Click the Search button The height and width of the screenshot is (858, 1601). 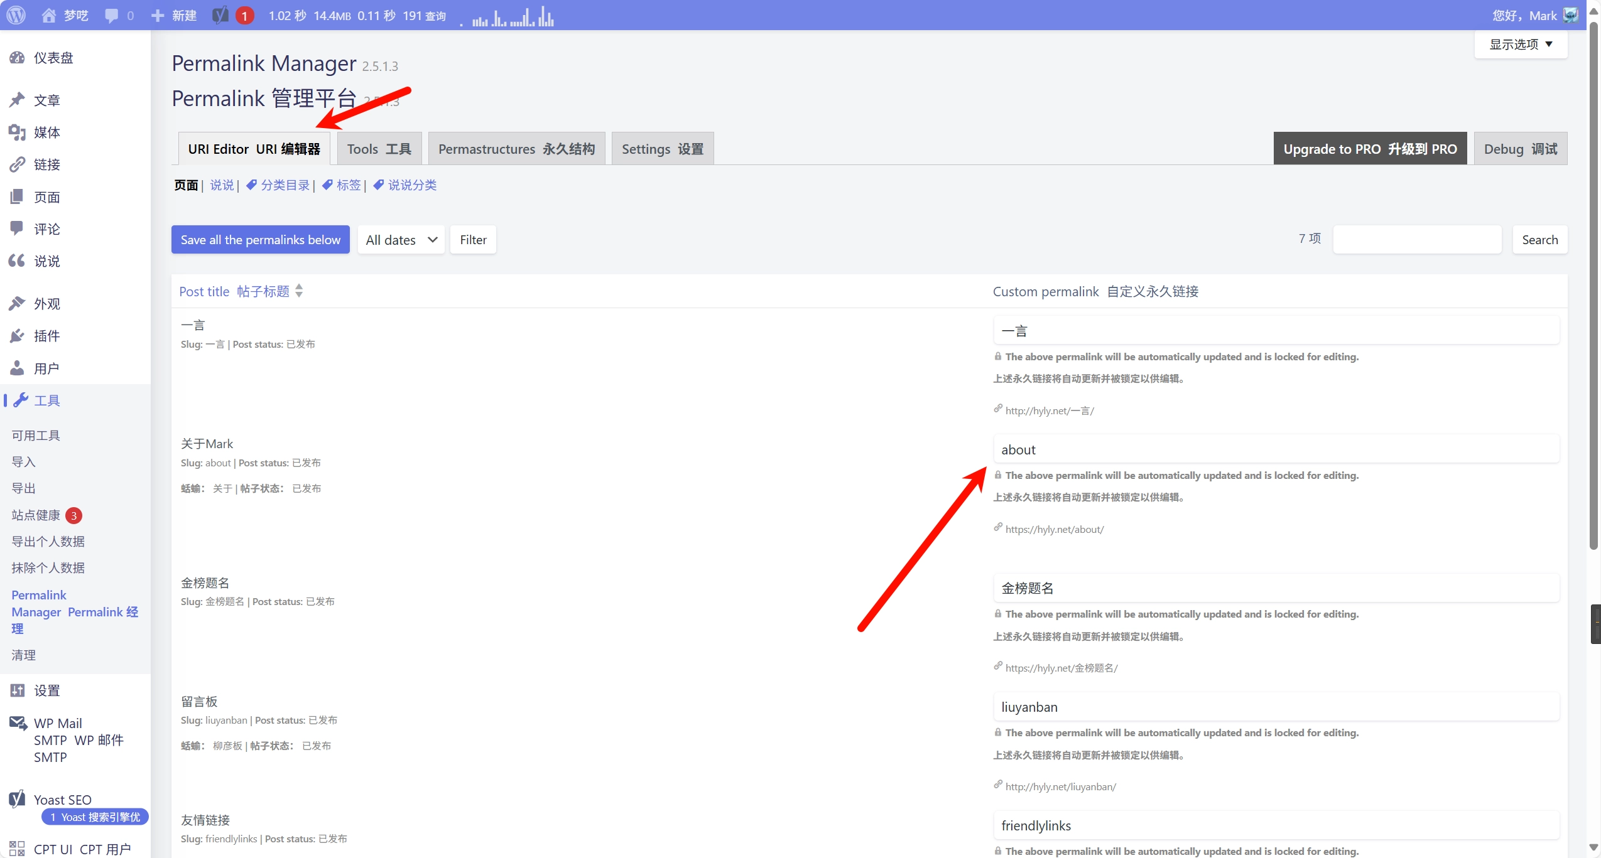click(1540, 240)
